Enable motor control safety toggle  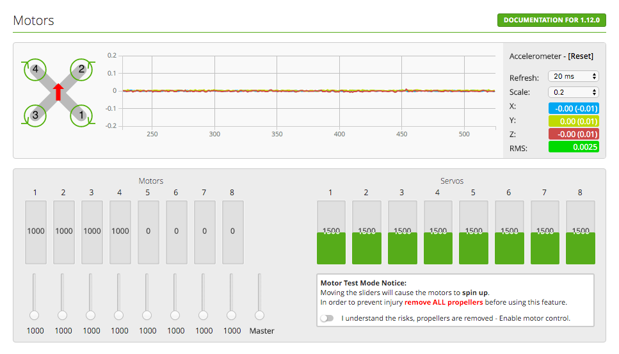(x=327, y=318)
